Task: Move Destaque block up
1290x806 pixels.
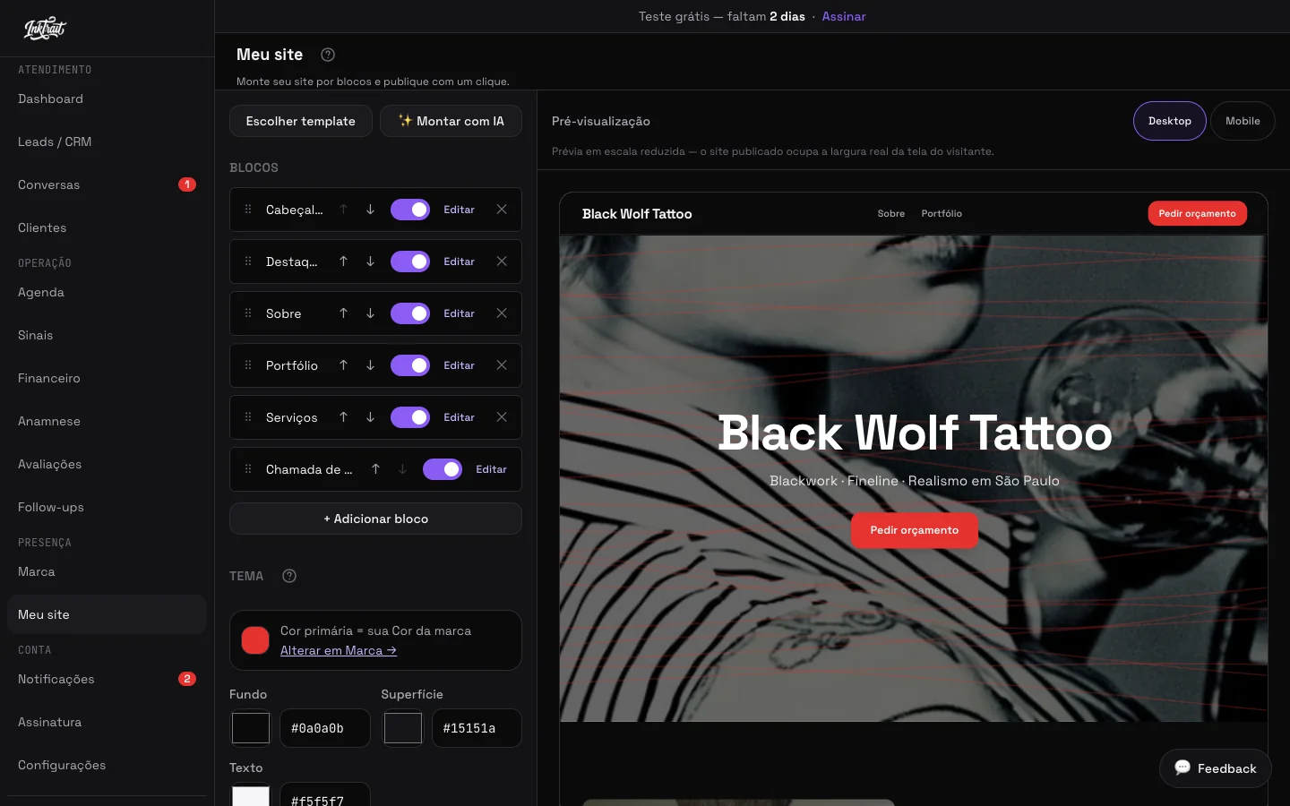Action: [x=343, y=262]
